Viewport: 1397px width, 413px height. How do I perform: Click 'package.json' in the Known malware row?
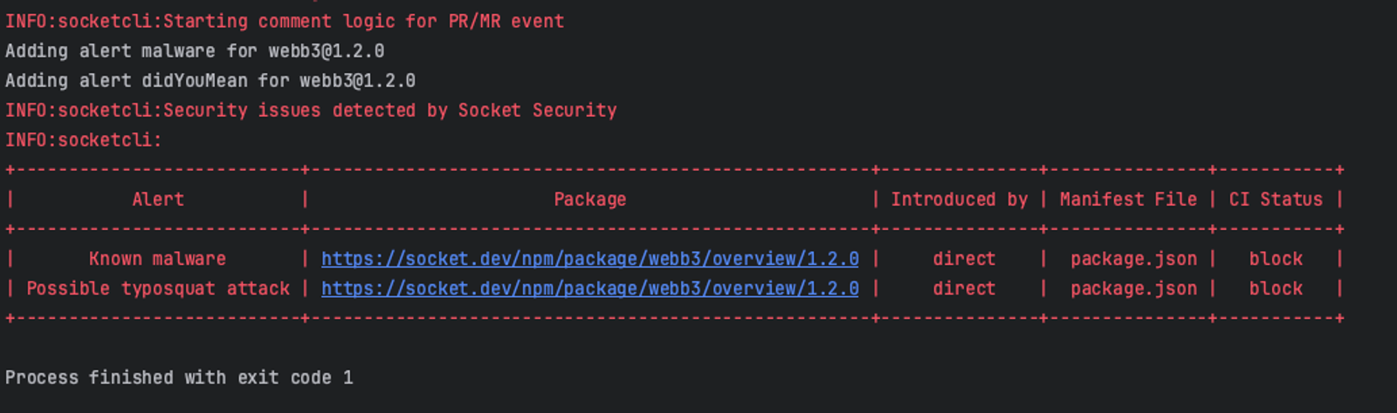pyautogui.click(x=1133, y=259)
